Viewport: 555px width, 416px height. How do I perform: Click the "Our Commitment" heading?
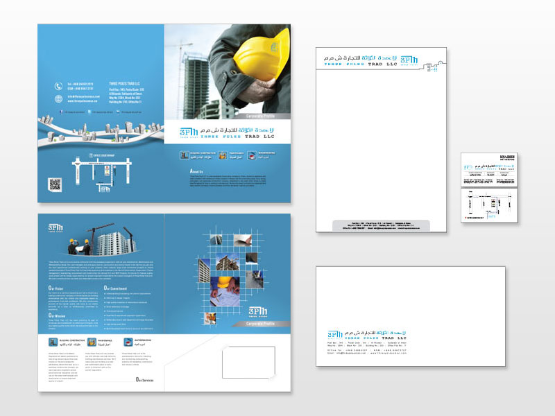[115, 288]
